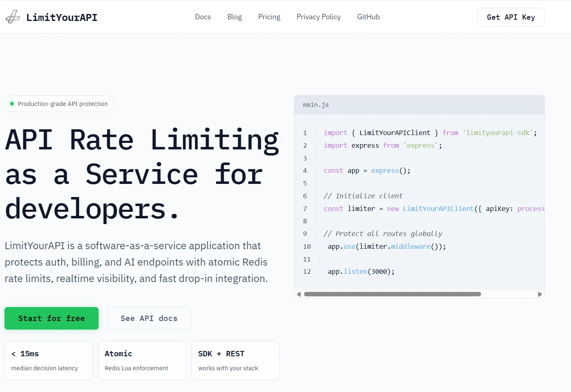The width and height of the screenshot is (571, 392).
Task: Click the LimitYourAPI logo icon
Action: click(x=13, y=17)
